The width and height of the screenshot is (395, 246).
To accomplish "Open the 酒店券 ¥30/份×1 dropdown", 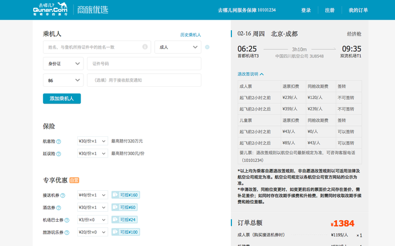I will pos(93,207).
